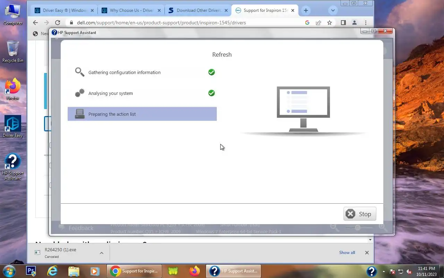
Task: Click the Google icon in the address bar
Action: 307,23
